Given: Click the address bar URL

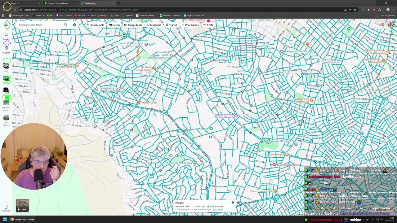Looking at the screenshot, I should tap(81, 10).
